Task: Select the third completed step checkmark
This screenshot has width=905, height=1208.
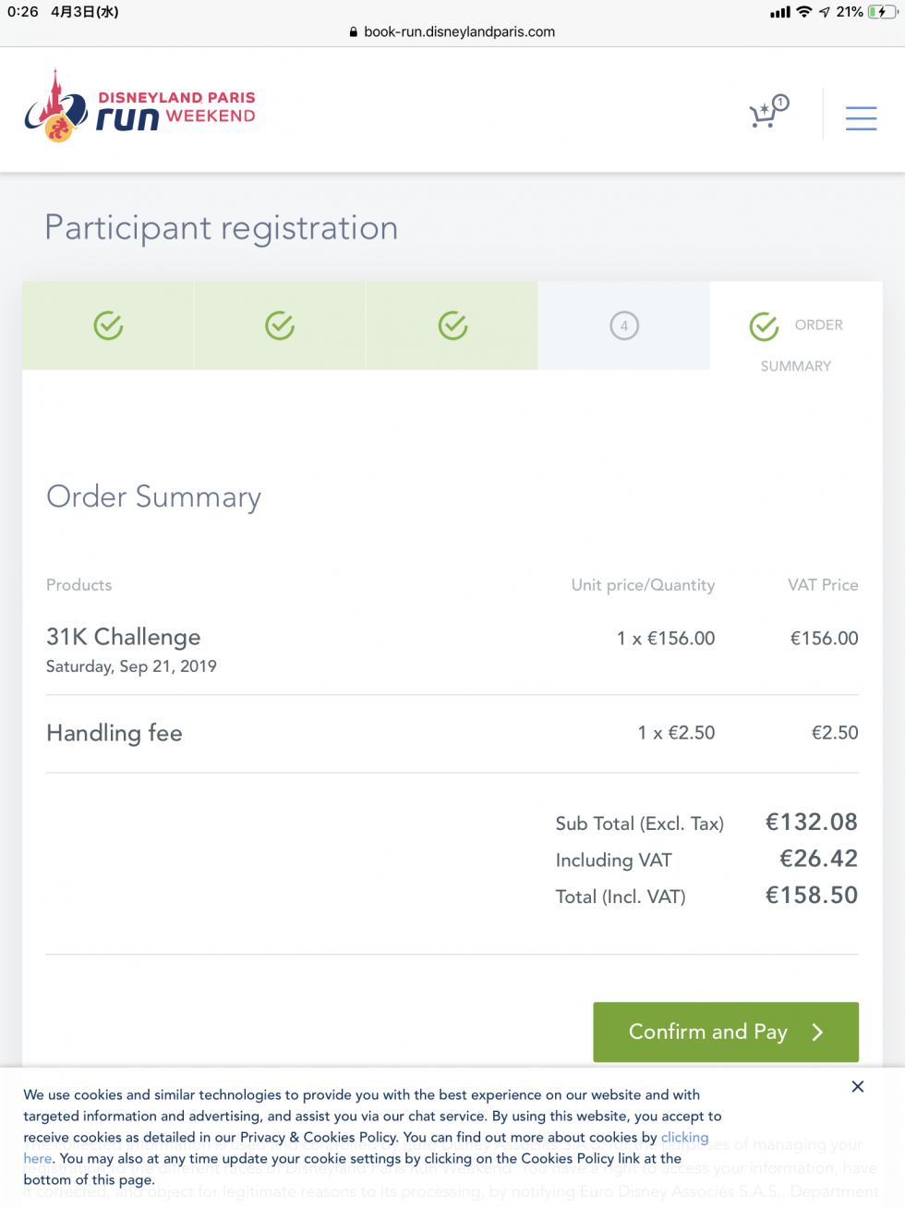Action: point(452,325)
